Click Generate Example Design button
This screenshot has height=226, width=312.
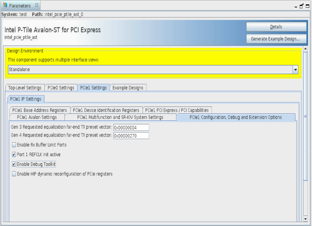(276, 39)
